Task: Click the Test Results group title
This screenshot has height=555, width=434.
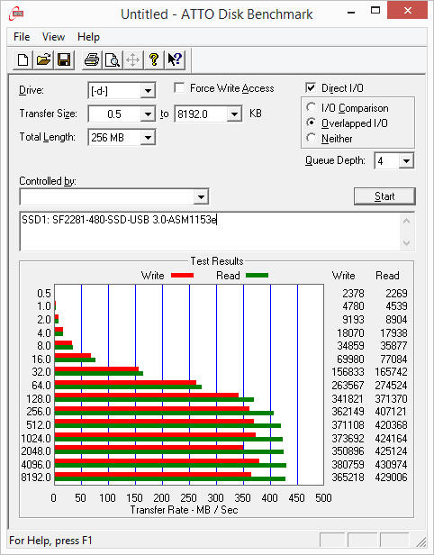Action: click(217, 261)
